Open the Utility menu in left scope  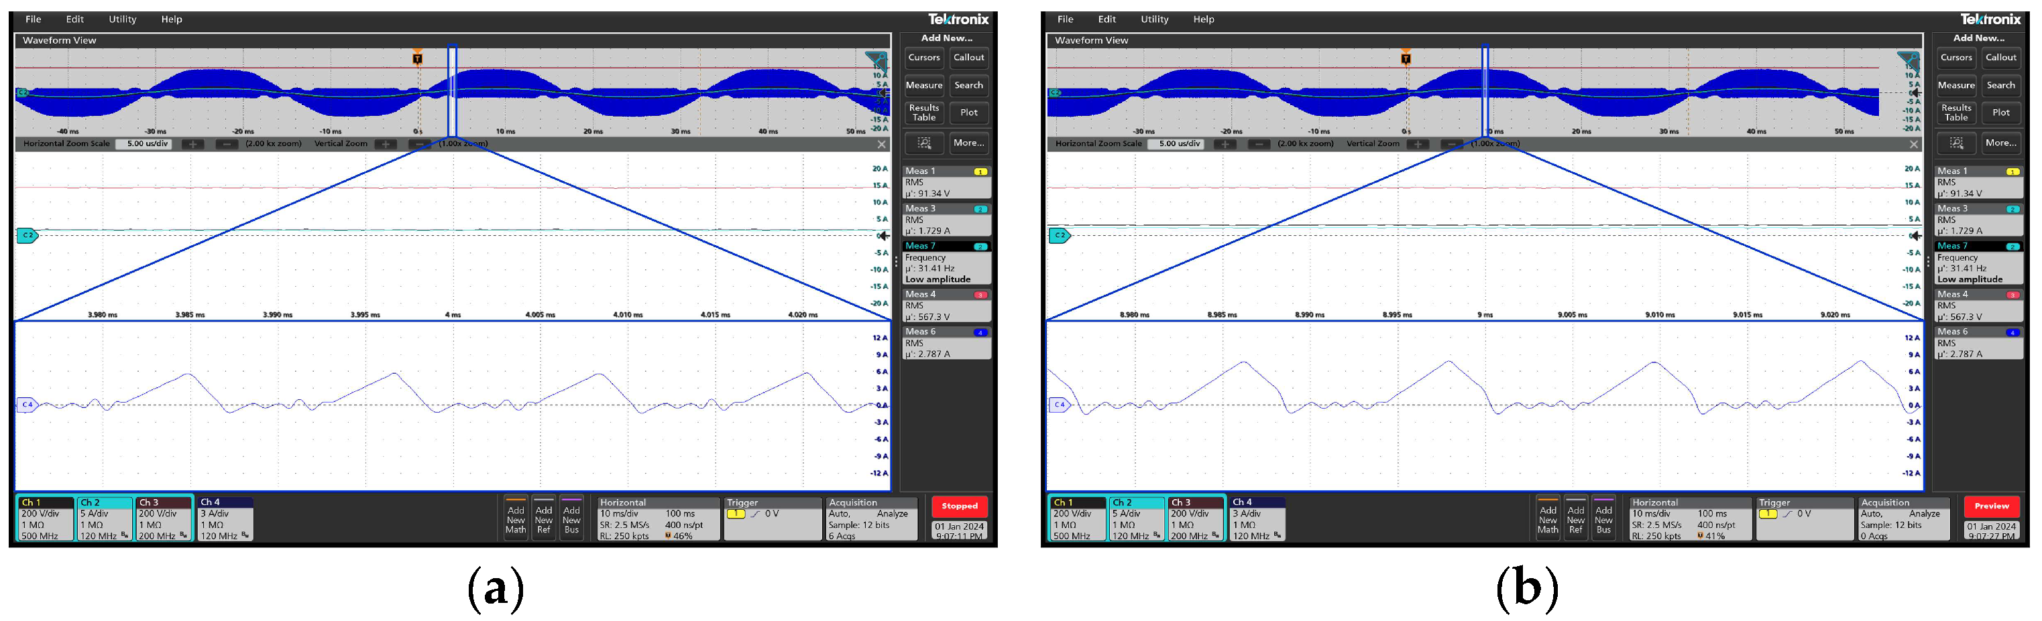122,19
